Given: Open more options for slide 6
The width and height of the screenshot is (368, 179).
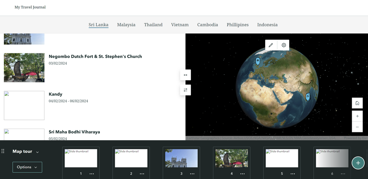Looking at the screenshot, I should [343, 174].
